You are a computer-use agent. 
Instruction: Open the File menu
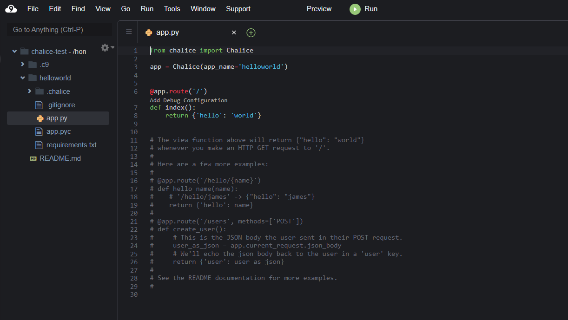[33, 9]
